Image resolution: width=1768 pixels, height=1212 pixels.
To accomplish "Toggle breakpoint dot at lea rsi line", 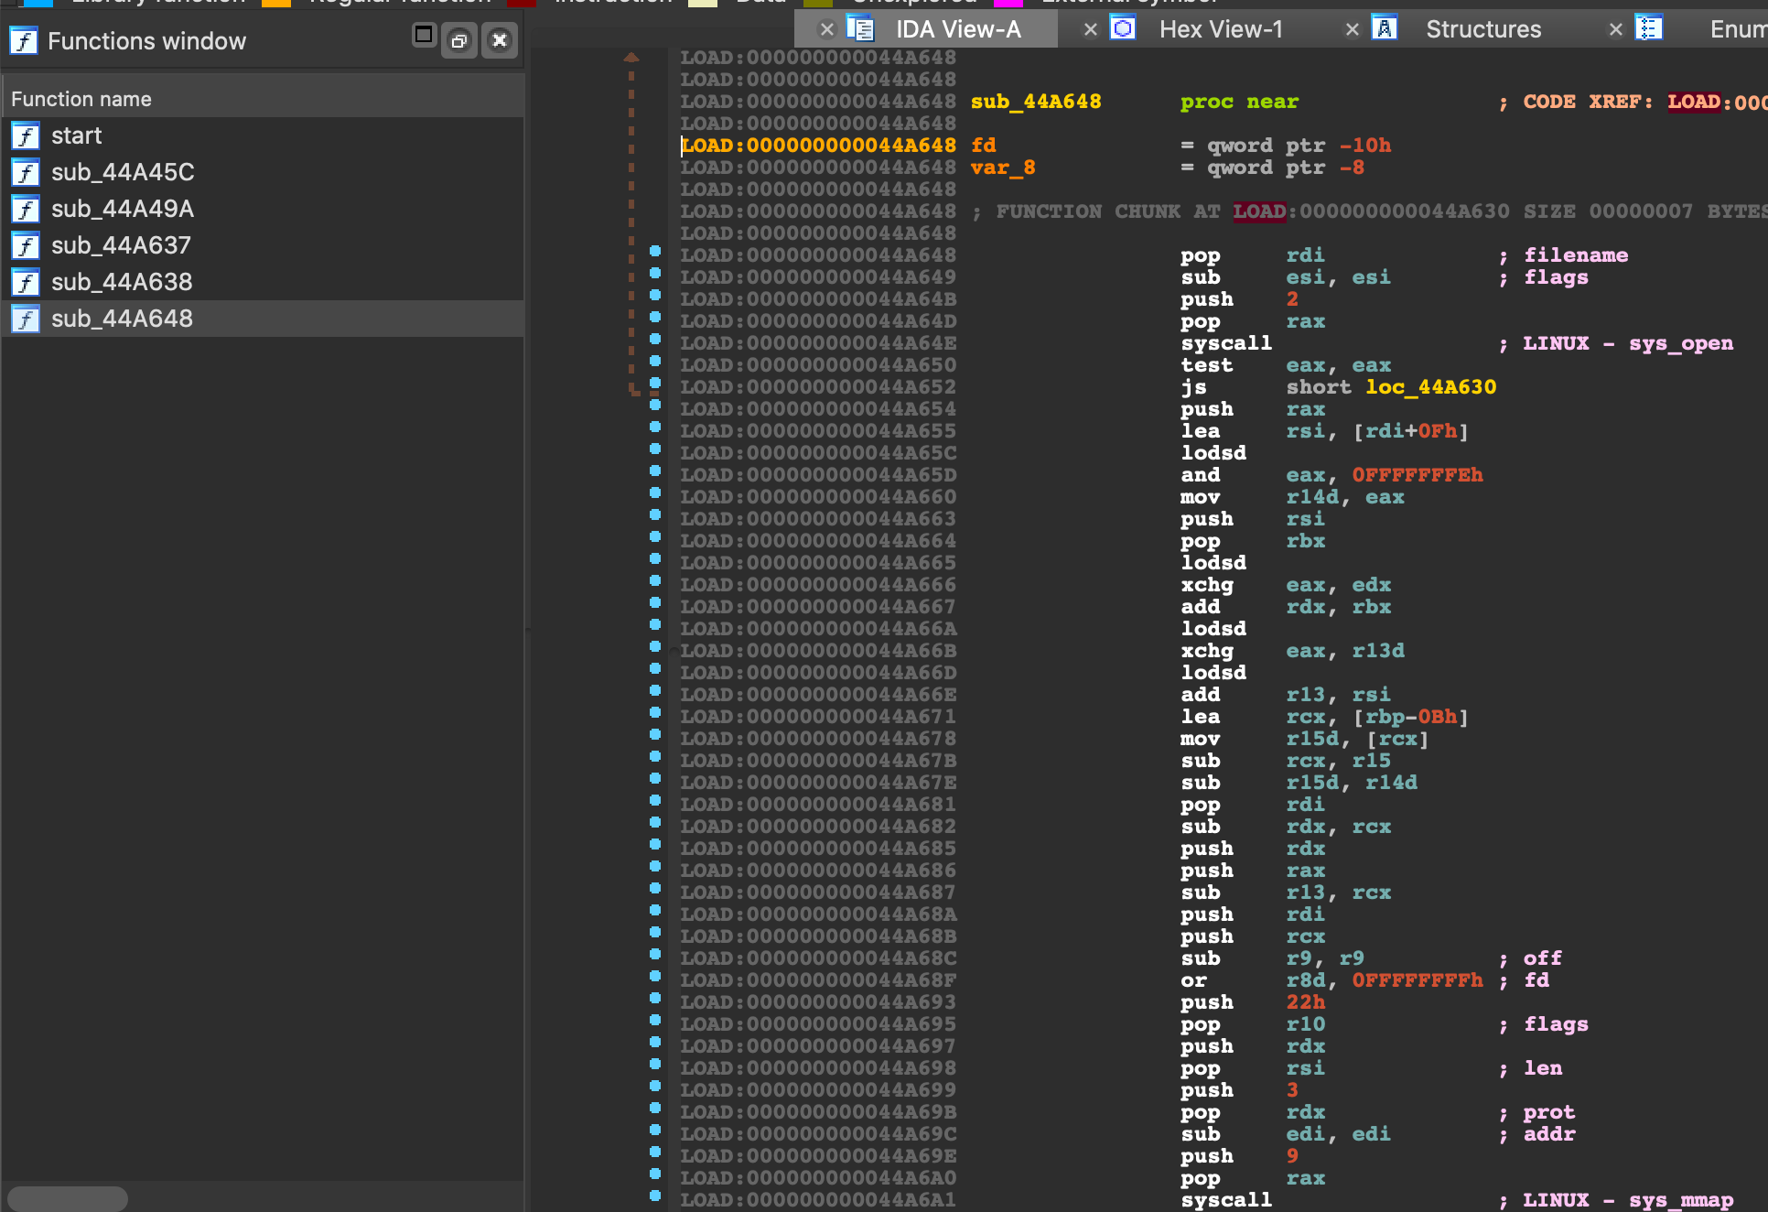I will (655, 427).
